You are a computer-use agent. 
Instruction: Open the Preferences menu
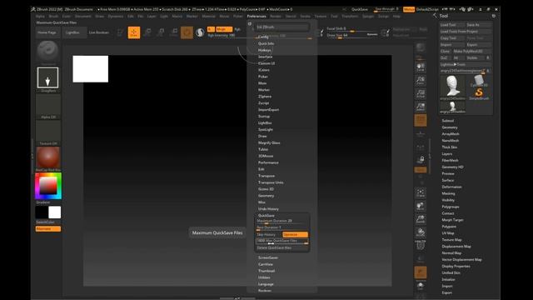257,16
